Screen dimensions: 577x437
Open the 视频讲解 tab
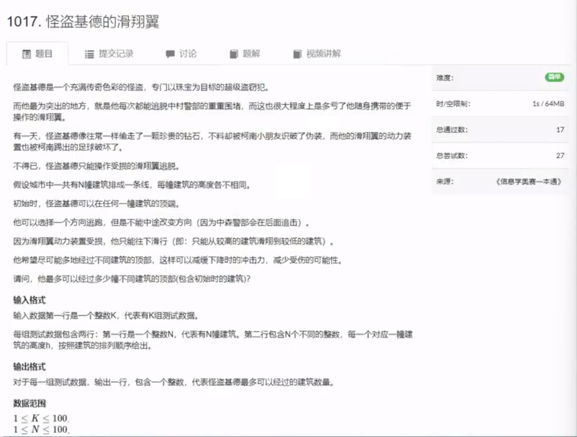(x=317, y=54)
